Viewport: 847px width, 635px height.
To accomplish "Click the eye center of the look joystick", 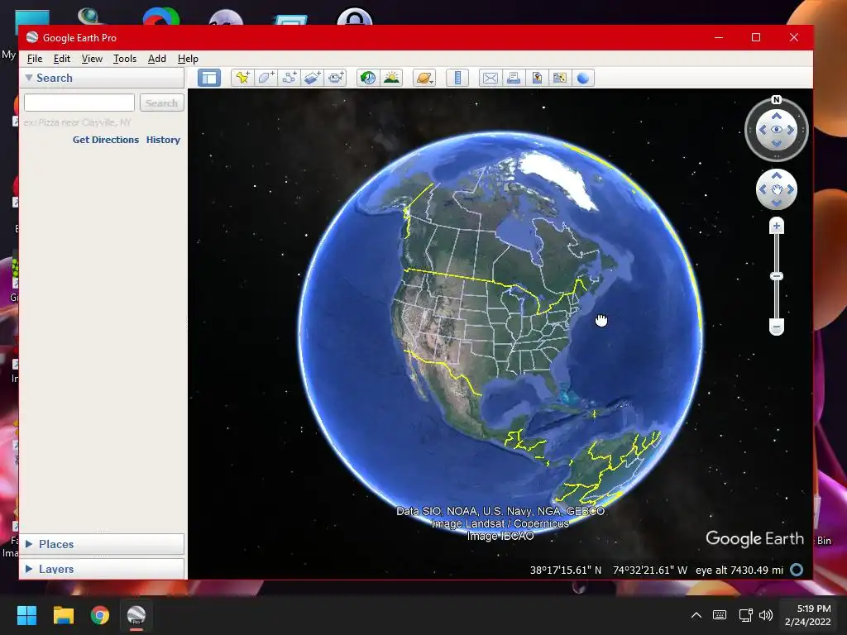I will click(776, 130).
